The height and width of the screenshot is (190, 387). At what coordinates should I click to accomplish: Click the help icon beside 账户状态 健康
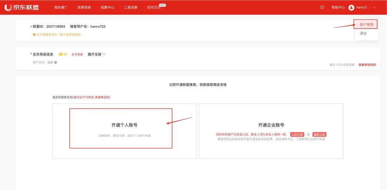pos(56,62)
